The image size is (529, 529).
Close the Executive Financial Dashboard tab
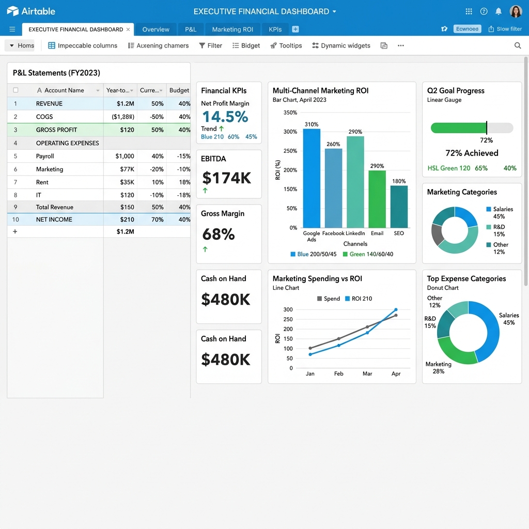(128, 29)
